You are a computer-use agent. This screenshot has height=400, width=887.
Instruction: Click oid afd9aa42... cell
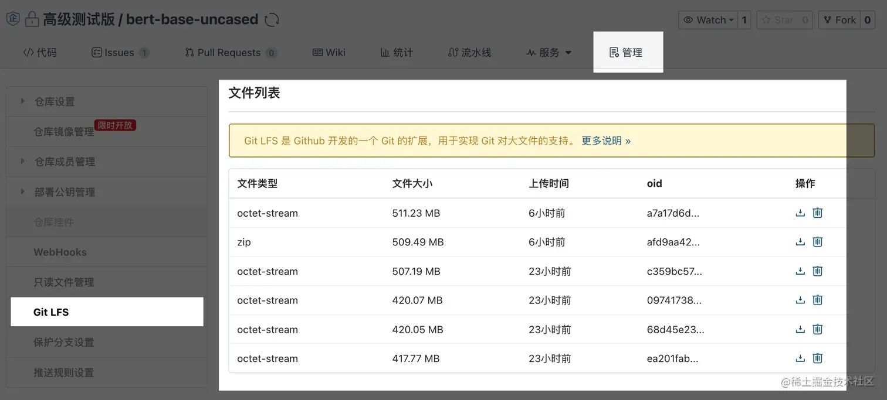tap(673, 242)
